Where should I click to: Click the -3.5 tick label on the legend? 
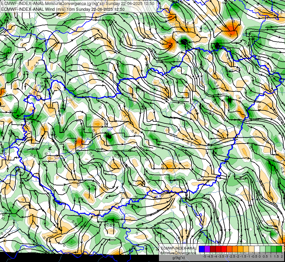click(221, 256)
